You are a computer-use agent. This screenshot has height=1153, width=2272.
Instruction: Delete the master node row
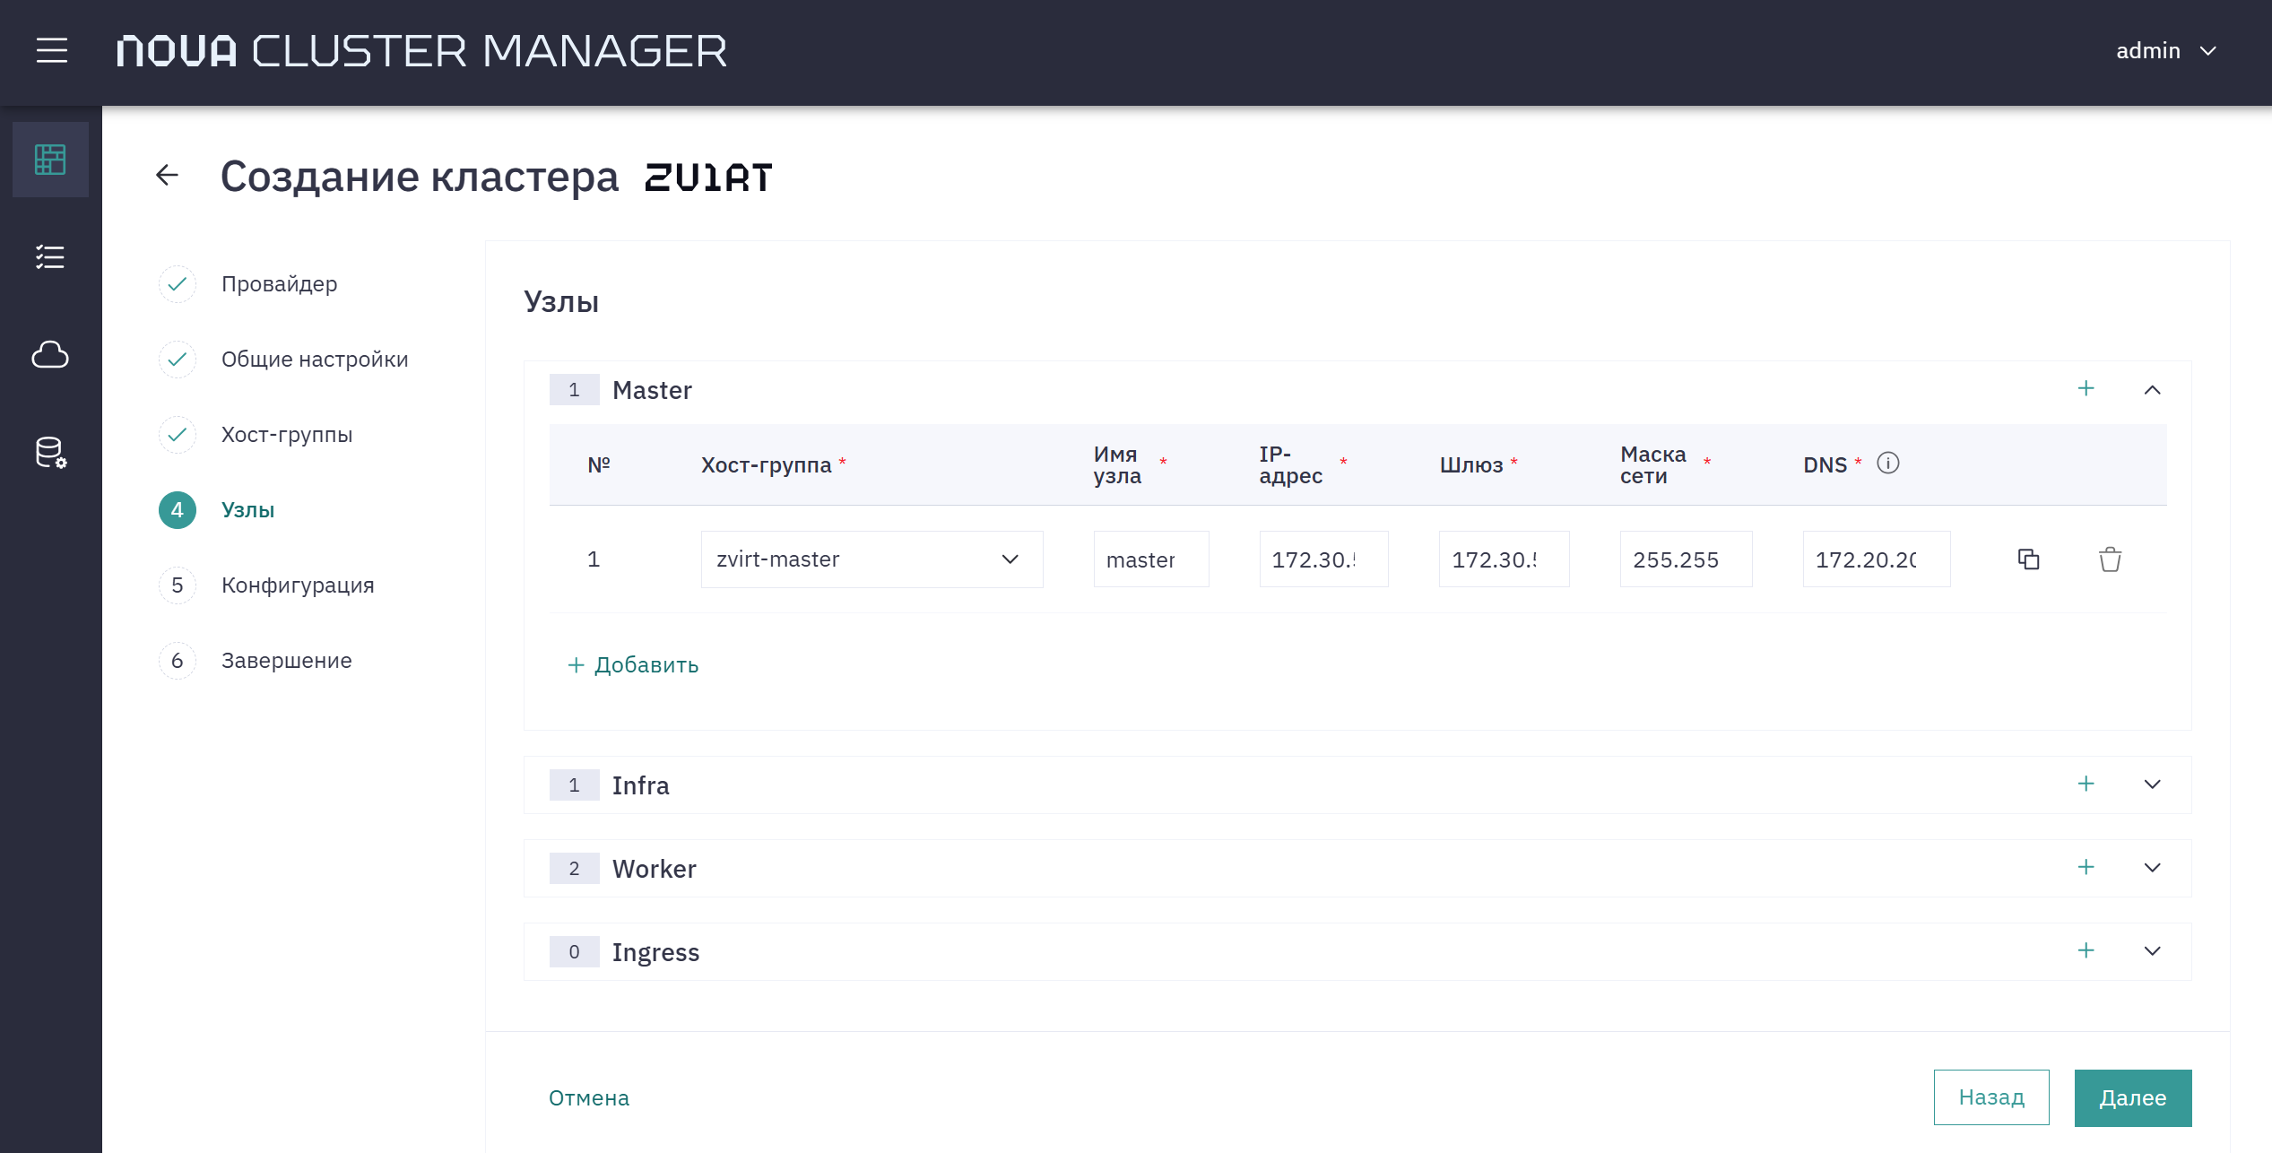pyautogui.click(x=2110, y=559)
